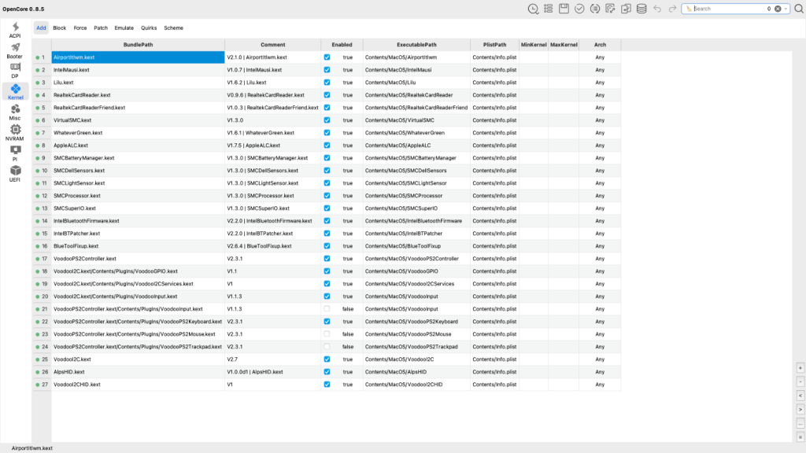806x453 pixels.
Task: Disable the Lilu.kext Enabled checkbox
Action: coord(327,83)
